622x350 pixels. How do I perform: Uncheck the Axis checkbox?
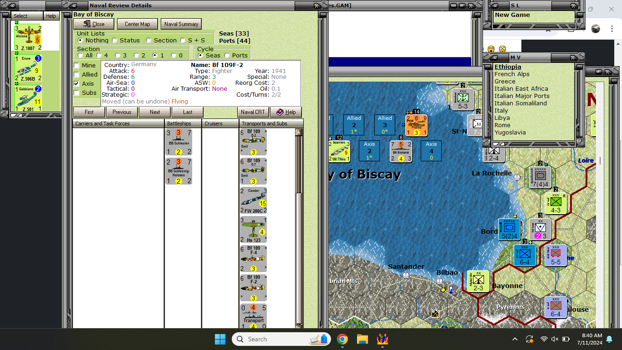pos(76,83)
